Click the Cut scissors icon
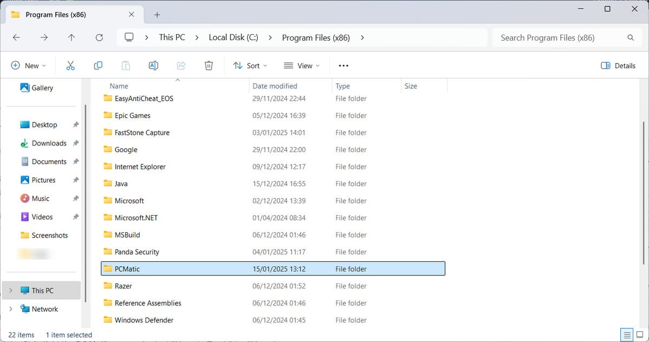 (70, 65)
